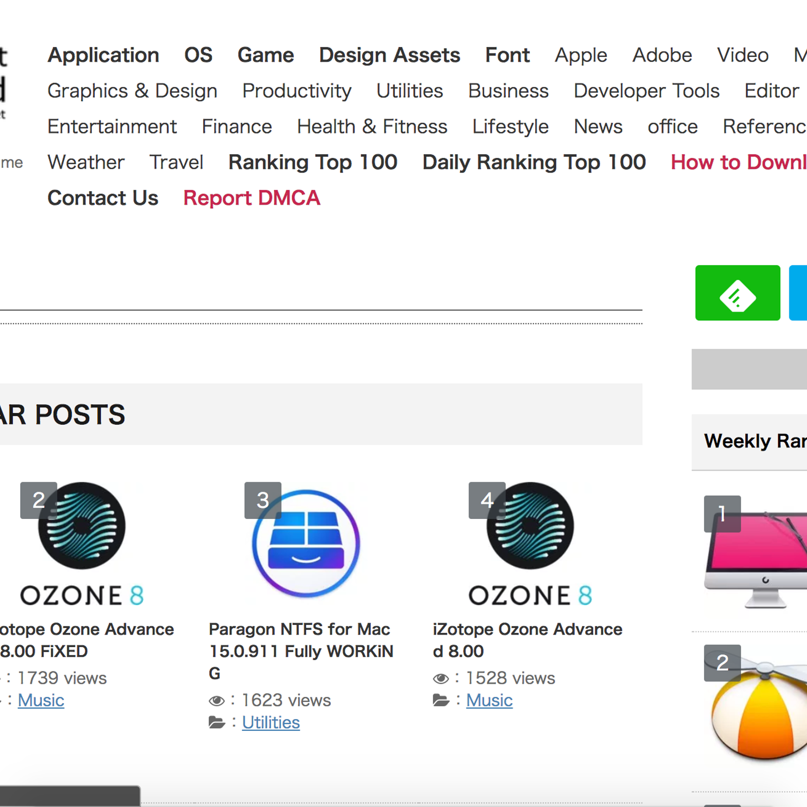This screenshot has width=807, height=807.
Task: Open the Apple category
Action: point(581,55)
